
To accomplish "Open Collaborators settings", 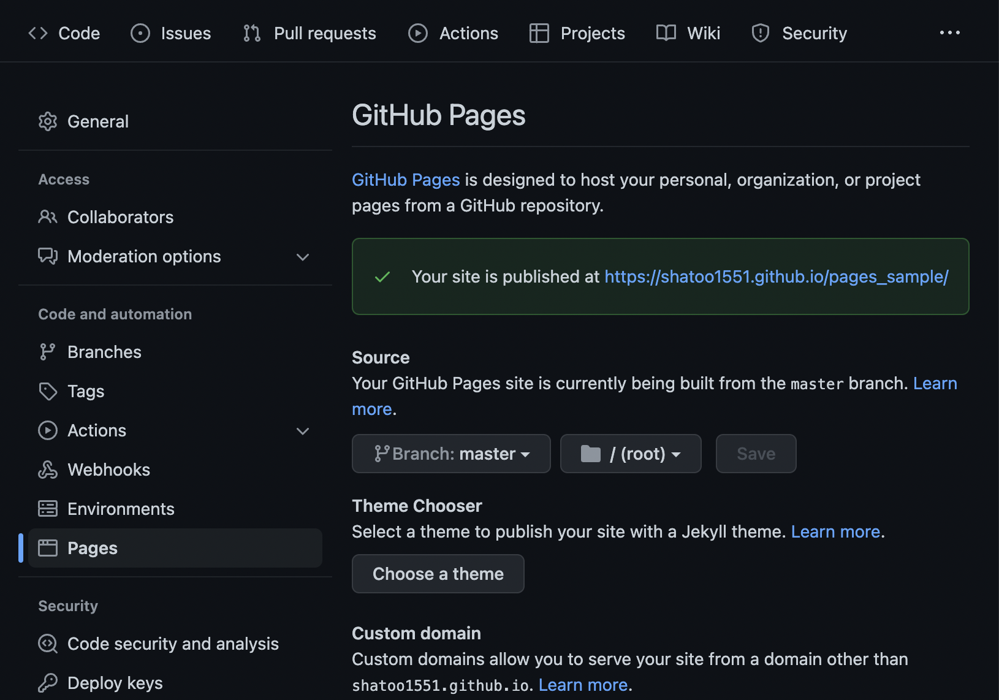I will (175, 217).
